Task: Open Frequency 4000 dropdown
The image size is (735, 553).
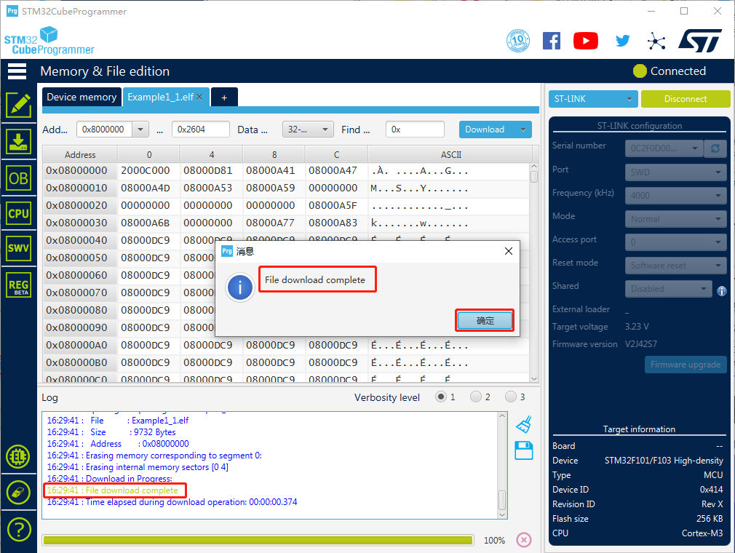Action: pos(675,196)
